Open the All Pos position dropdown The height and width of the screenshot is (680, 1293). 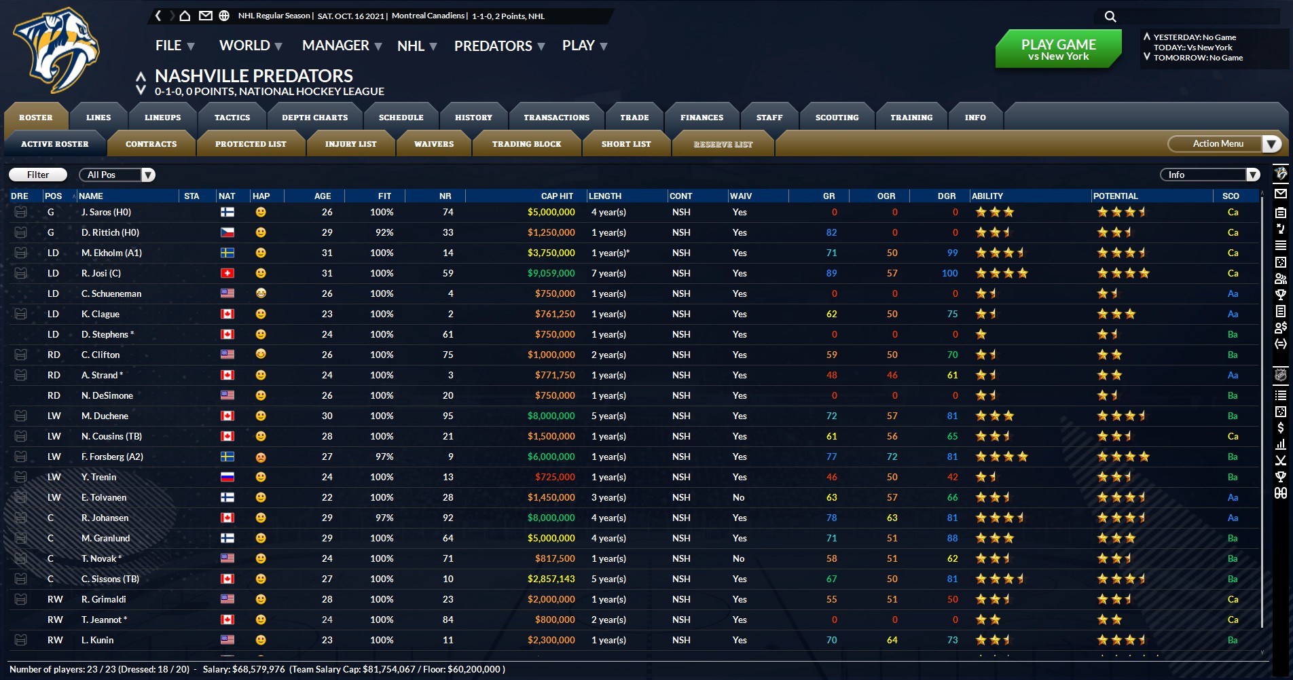[x=117, y=175]
